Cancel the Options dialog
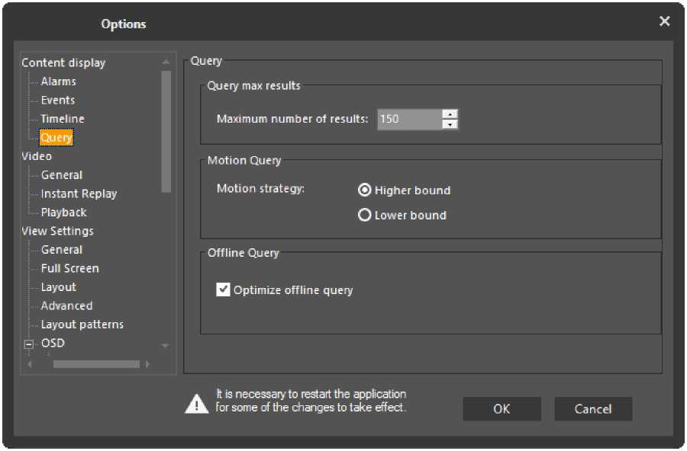 tap(592, 409)
